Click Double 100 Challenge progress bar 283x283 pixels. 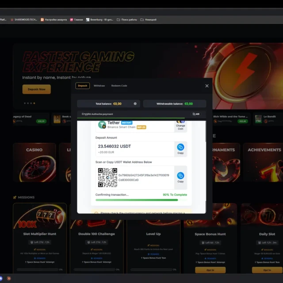(x=94, y=269)
